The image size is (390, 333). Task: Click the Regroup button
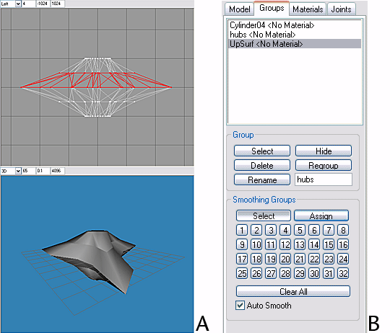tap(324, 165)
